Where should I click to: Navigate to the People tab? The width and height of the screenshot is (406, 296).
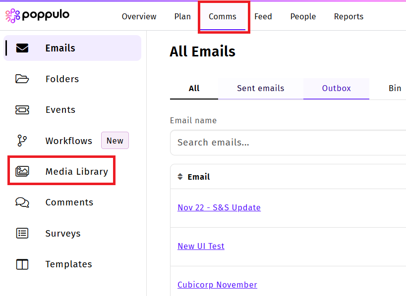point(303,16)
